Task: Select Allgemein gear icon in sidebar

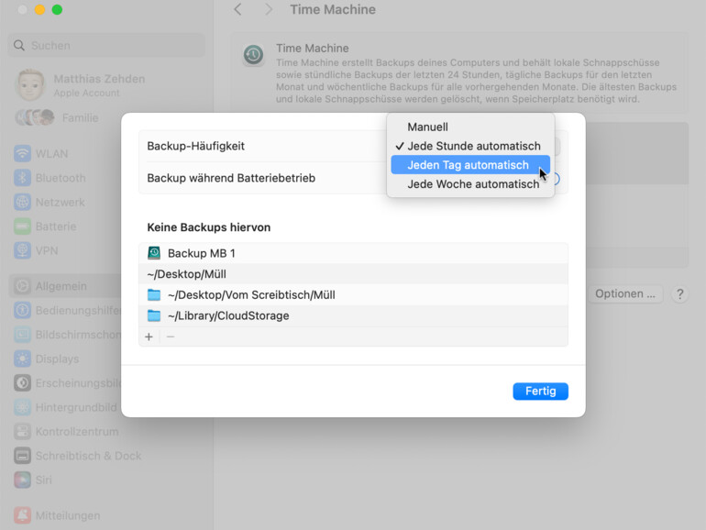Action: pyautogui.click(x=23, y=286)
